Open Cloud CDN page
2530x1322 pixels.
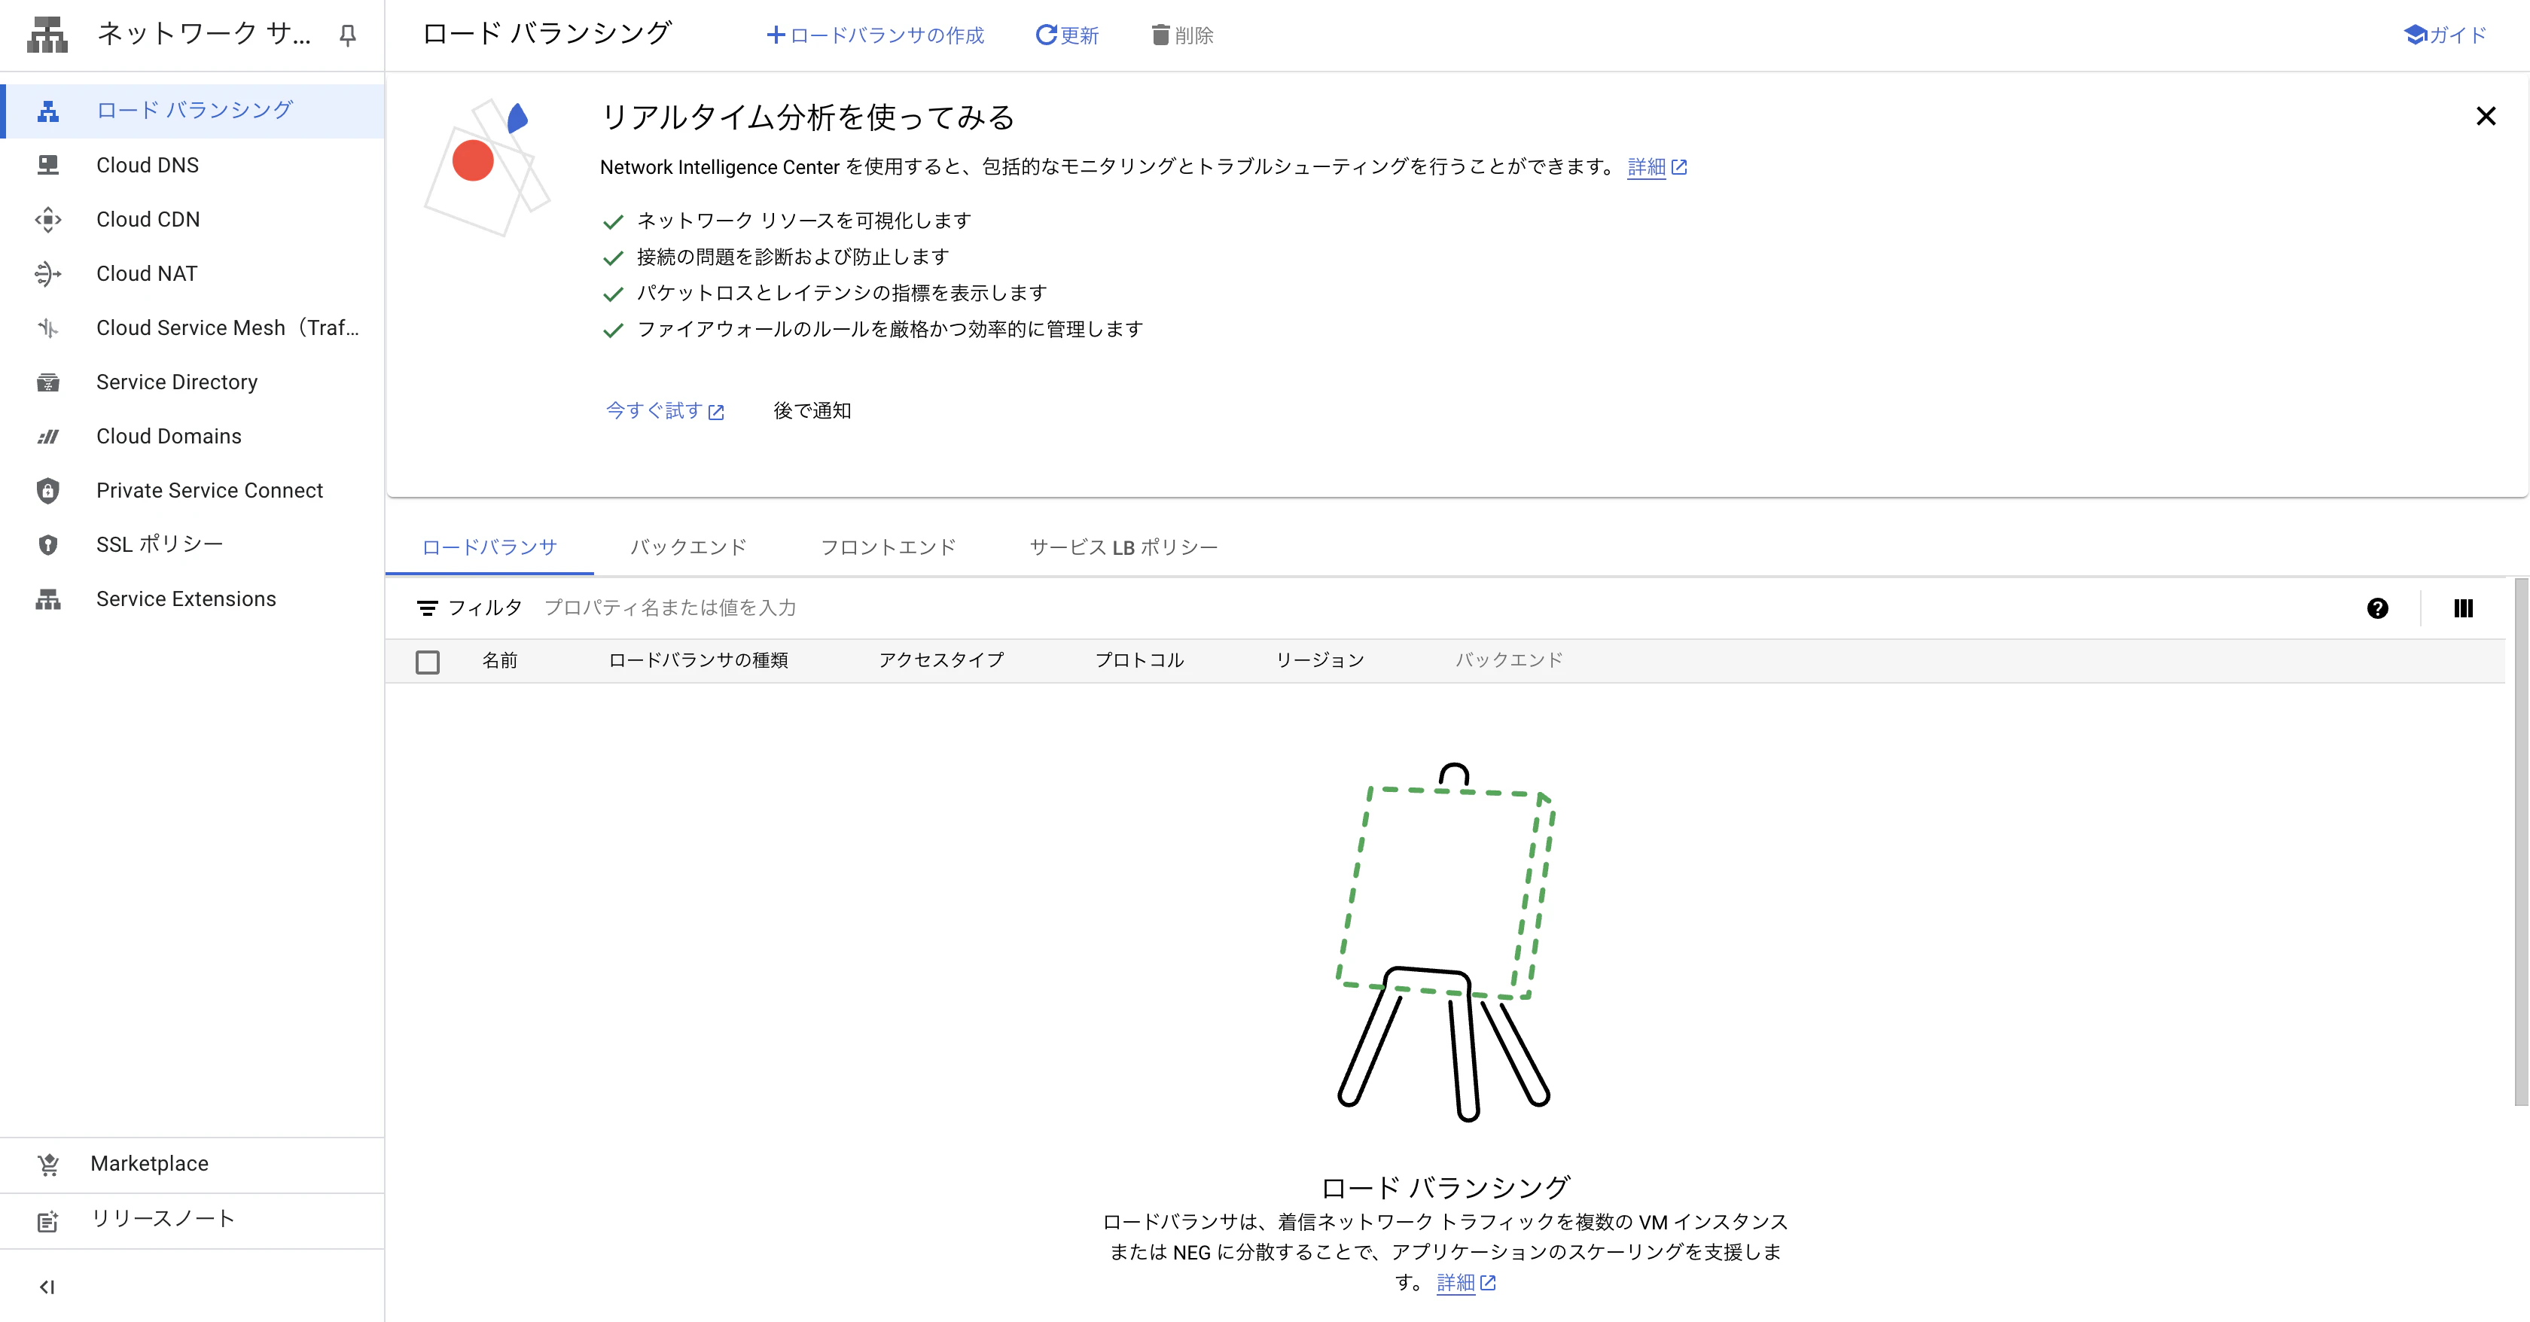pyautogui.click(x=194, y=219)
